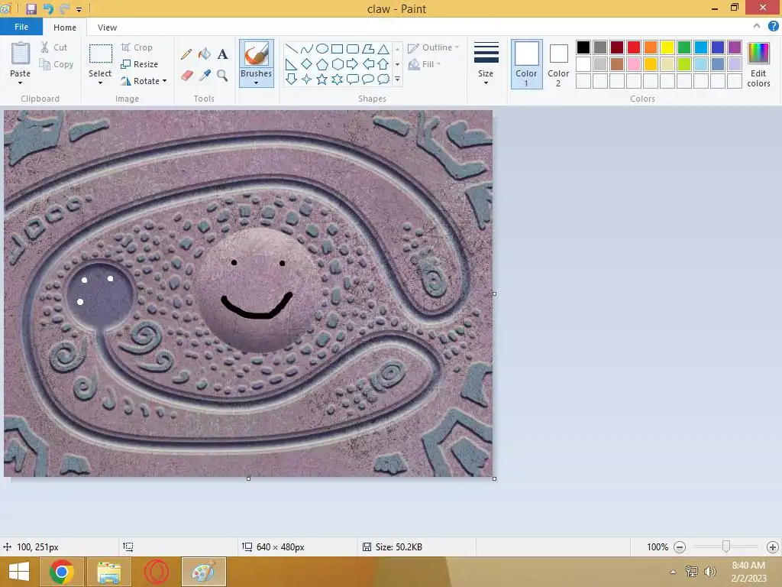
Task: Choose the Fill with color bucket tool
Action: click(x=205, y=54)
